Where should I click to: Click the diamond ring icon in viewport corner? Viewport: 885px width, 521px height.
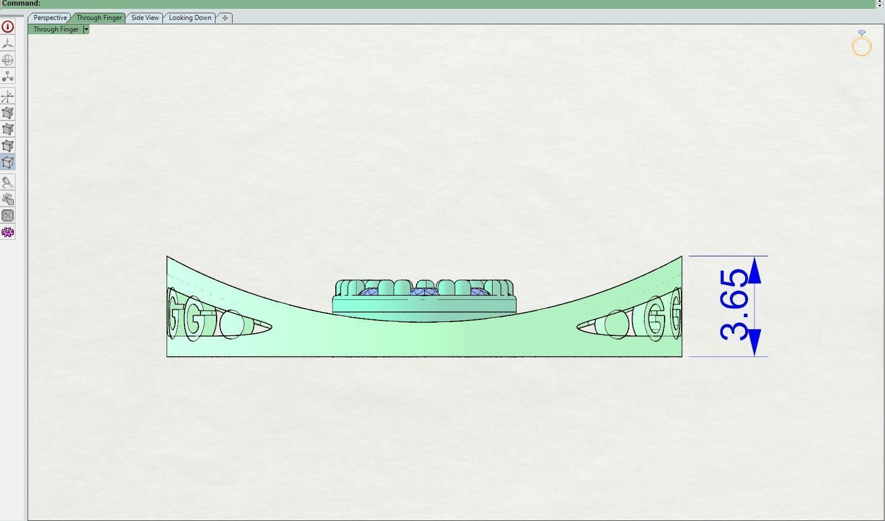click(862, 44)
